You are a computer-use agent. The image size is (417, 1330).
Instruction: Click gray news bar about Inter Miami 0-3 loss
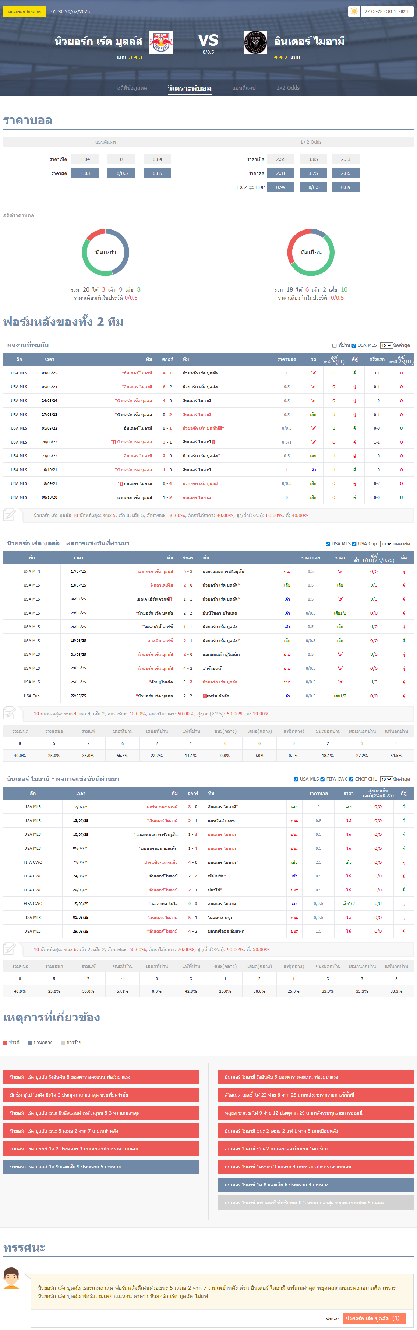315,1203
